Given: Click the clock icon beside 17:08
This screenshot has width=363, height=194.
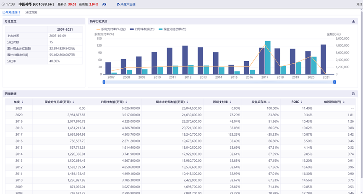Looking at the screenshot, I should 3,4.
